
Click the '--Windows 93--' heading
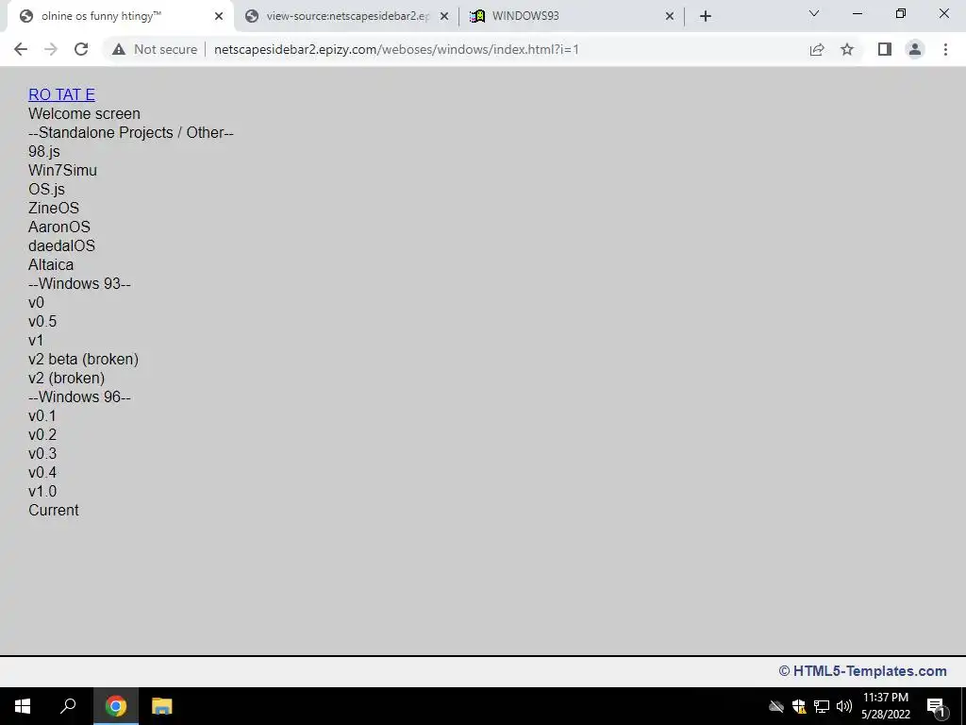[79, 283]
